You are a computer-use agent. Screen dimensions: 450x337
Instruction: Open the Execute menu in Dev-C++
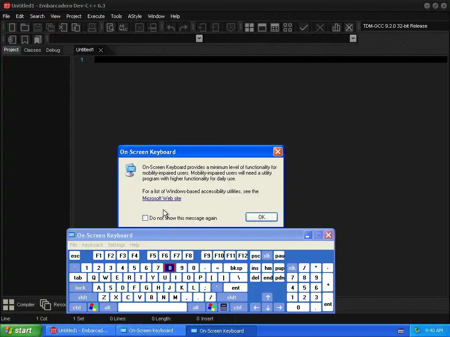tap(96, 16)
